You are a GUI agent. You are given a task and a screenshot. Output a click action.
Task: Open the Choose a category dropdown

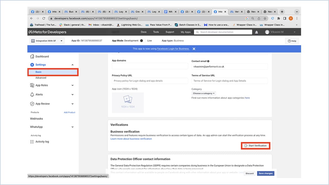pos(203,93)
